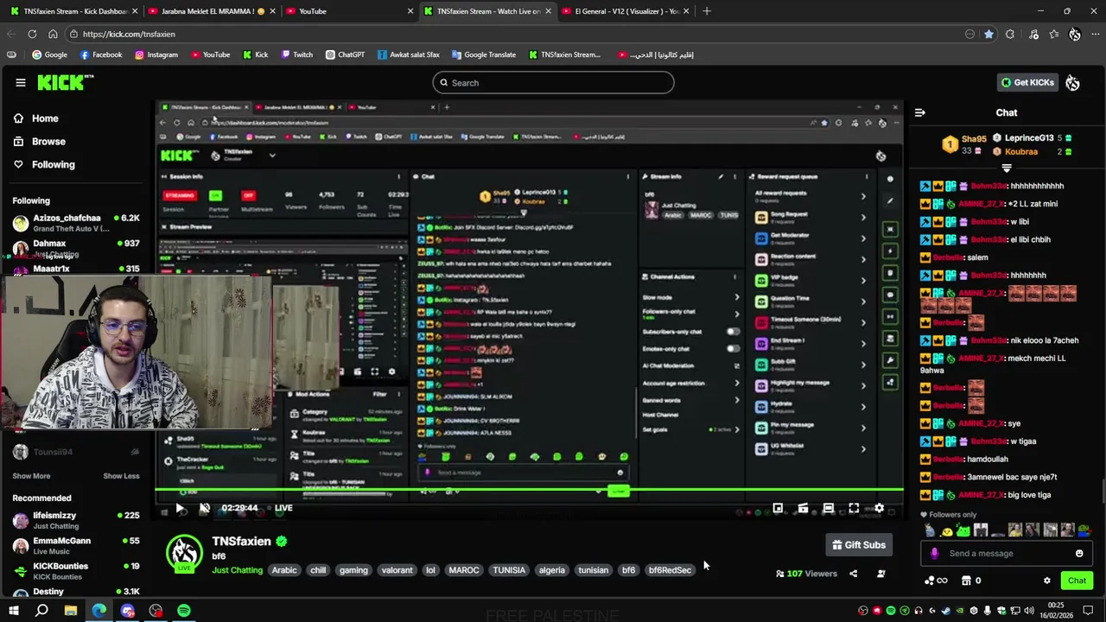Collapse the chat panel arrow icon
This screenshot has height=622, width=1106.
pyautogui.click(x=920, y=112)
